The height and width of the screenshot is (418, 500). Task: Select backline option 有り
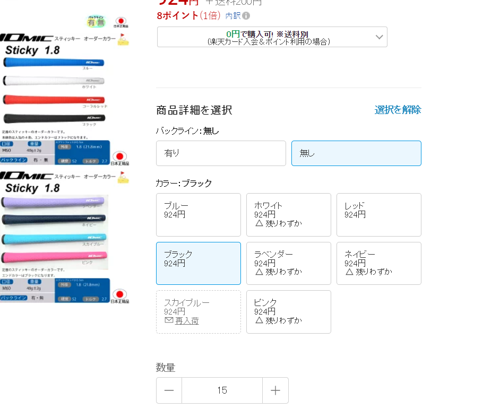tap(221, 153)
